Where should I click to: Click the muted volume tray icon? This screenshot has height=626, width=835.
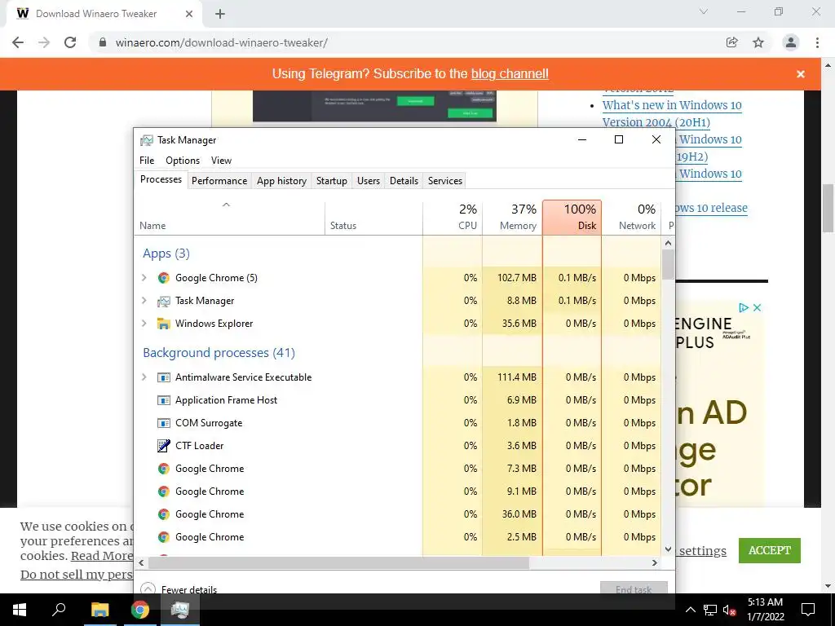click(x=729, y=610)
